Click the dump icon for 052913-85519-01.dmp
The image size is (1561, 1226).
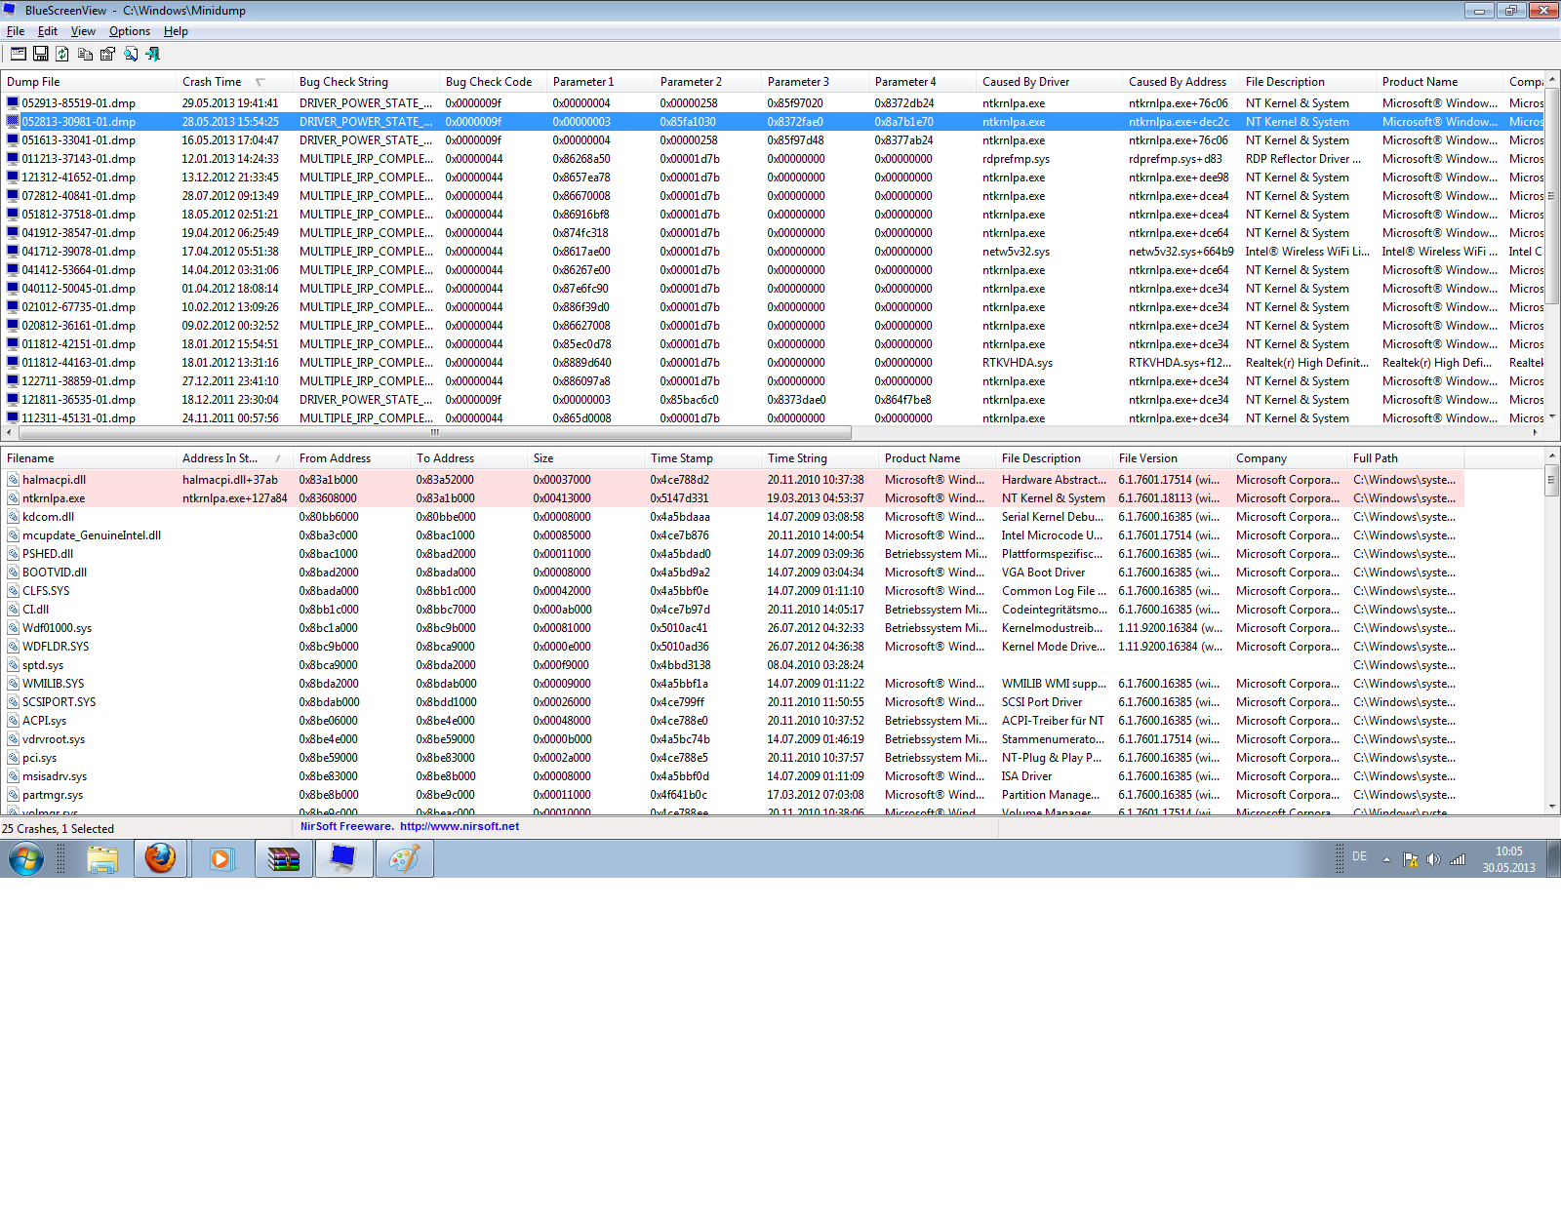[x=13, y=102]
